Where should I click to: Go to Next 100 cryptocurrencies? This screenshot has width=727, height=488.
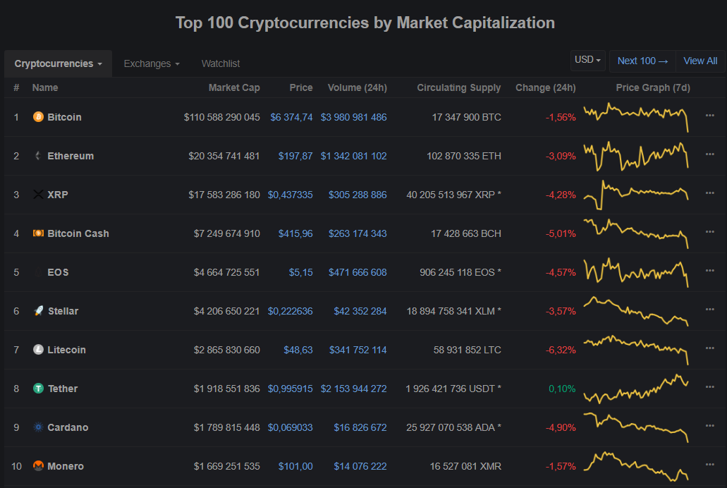click(x=642, y=61)
